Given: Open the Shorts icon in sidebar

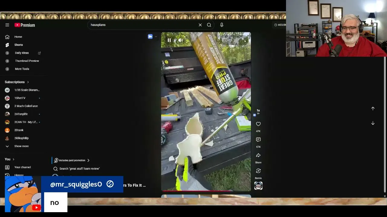Looking at the screenshot, I should tap(7, 45).
